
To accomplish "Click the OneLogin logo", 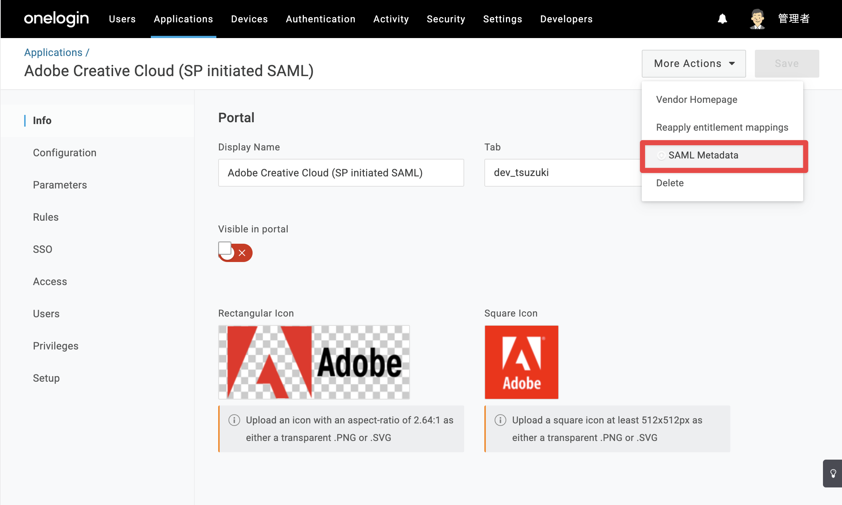I will (x=56, y=19).
